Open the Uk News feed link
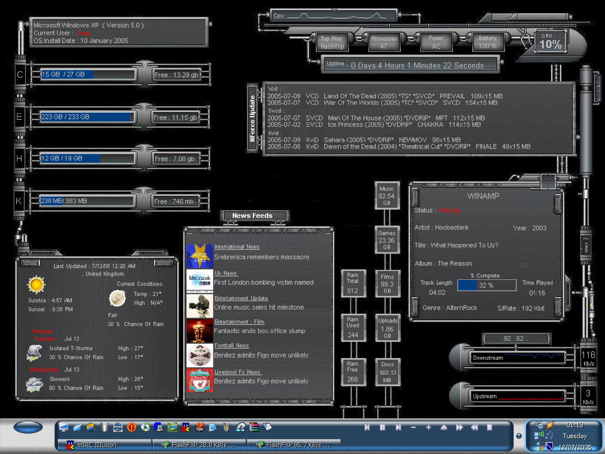The width and height of the screenshot is (605, 454). point(226,273)
